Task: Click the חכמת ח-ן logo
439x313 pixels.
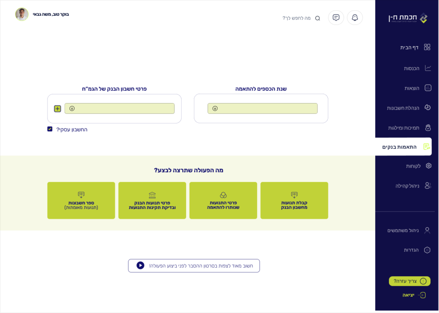Action: click(408, 18)
